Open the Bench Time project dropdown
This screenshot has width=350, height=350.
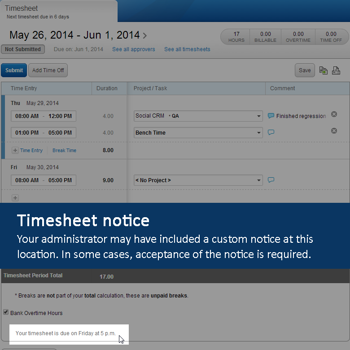tap(198, 132)
